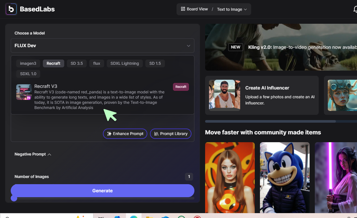Select the Recraft model tab
Image resolution: width=357 pixels, height=218 pixels.
[54, 63]
